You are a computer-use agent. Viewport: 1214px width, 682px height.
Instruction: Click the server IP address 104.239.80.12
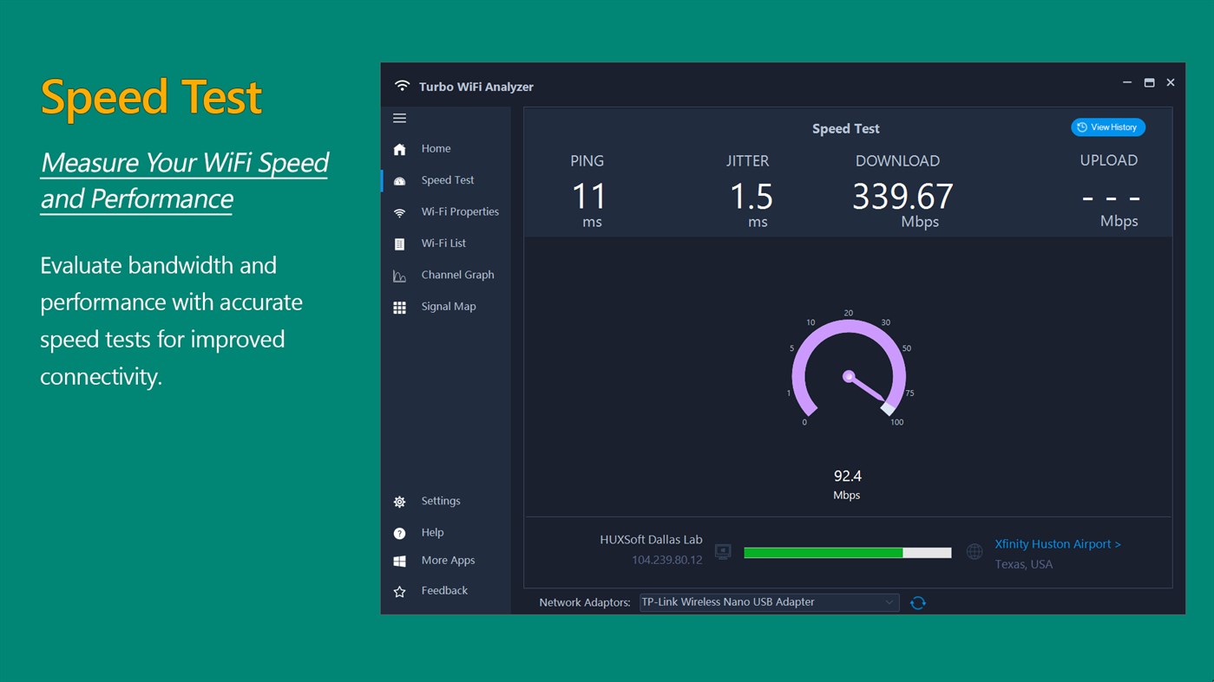(x=666, y=559)
